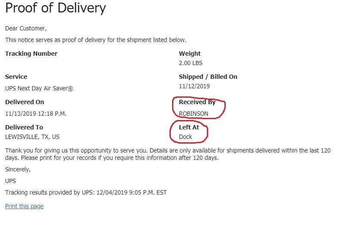
Task: Click the Tracking results provided by UPS line
Action: (86, 192)
